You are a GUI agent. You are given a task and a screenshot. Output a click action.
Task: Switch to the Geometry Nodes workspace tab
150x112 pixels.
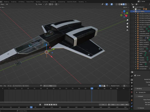72,2
